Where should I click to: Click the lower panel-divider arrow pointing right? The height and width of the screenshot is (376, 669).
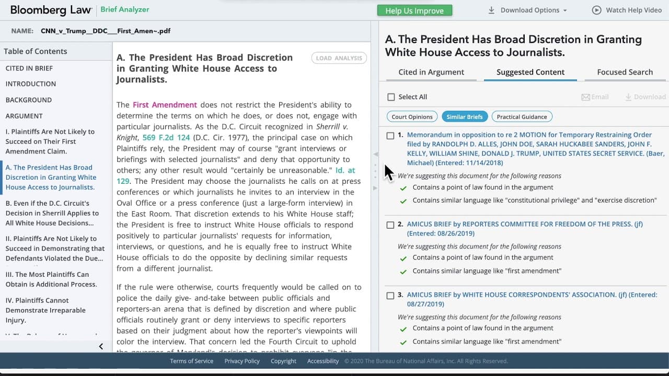point(375,188)
